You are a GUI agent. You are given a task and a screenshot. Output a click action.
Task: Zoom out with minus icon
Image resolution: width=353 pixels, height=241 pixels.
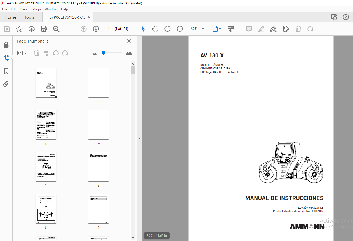(x=168, y=29)
